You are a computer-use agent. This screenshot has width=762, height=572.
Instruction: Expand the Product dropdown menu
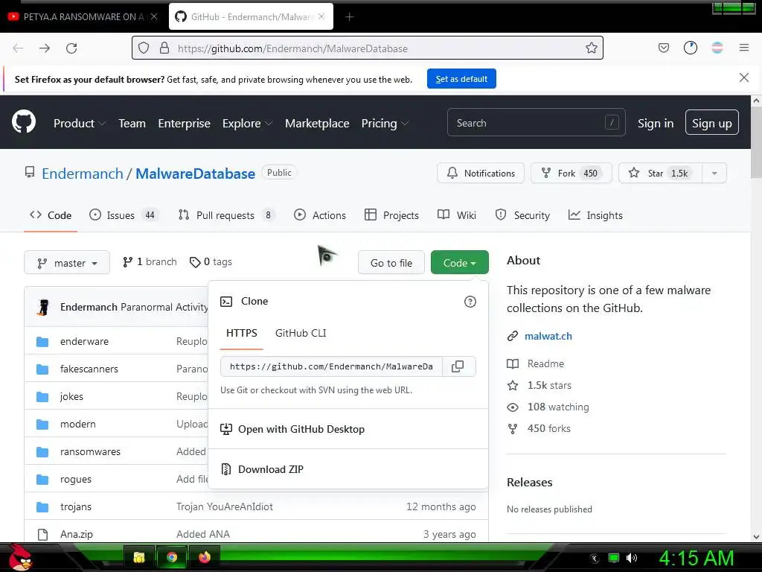(80, 124)
